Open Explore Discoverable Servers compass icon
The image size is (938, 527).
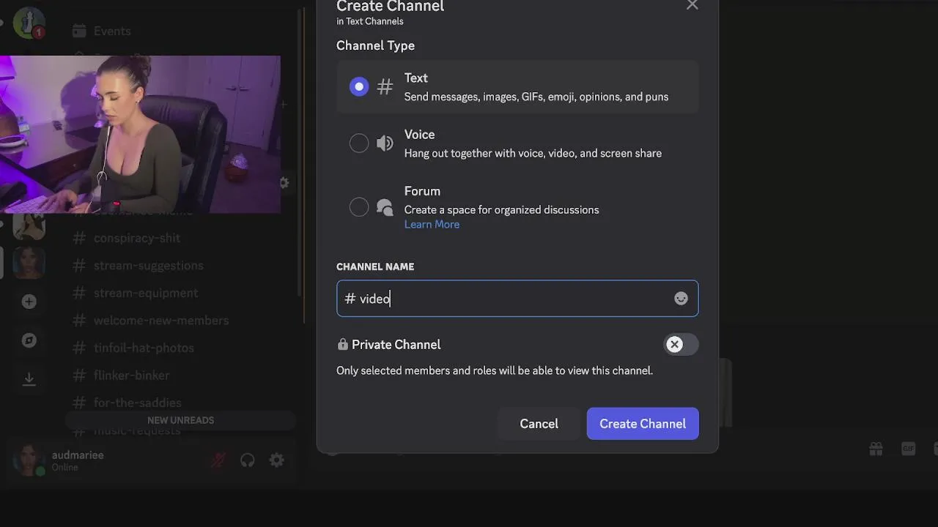[x=29, y=340]
